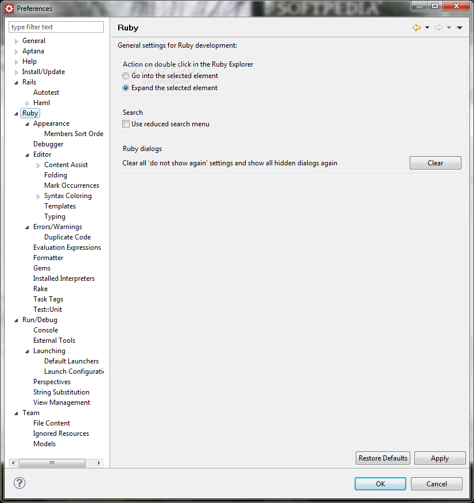Select Perspectives preference page
This screenshot has width=474, height=503.
tap(52, 382)
